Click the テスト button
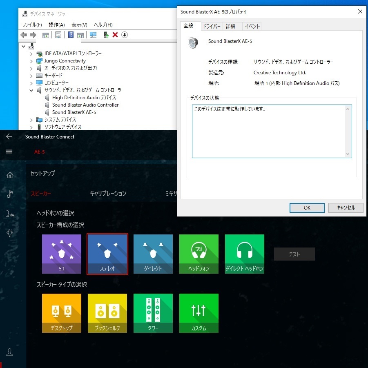This screenshot has width=368, height=368. [294, 254]
